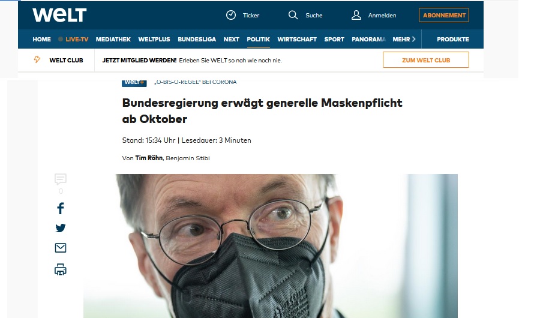Click the ZUM WELT CLUB button
The width and height of the screenshot is (540, 318).
pos(425,60)
